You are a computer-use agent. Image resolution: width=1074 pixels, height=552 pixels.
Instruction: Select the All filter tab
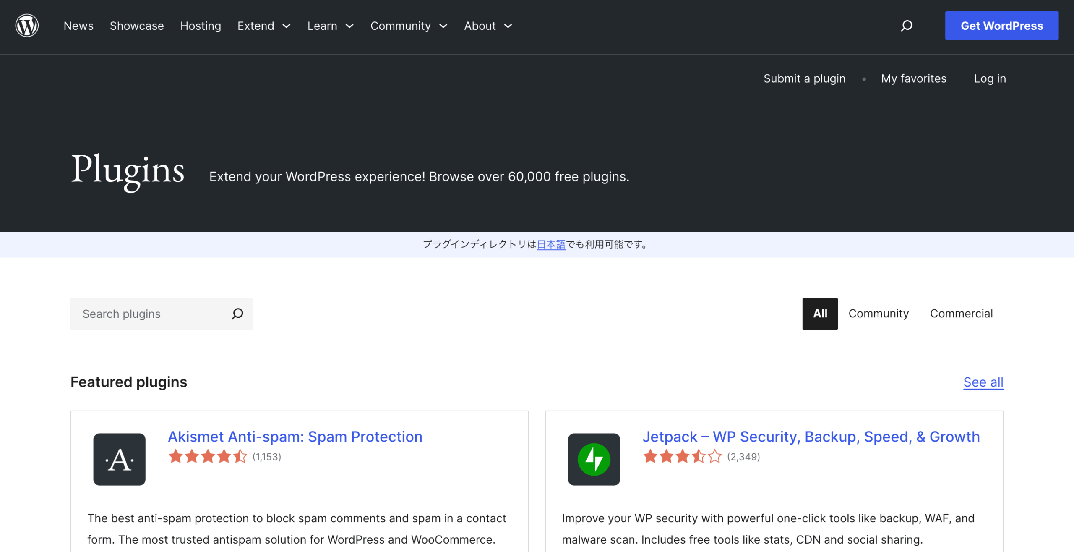[820, 314]
